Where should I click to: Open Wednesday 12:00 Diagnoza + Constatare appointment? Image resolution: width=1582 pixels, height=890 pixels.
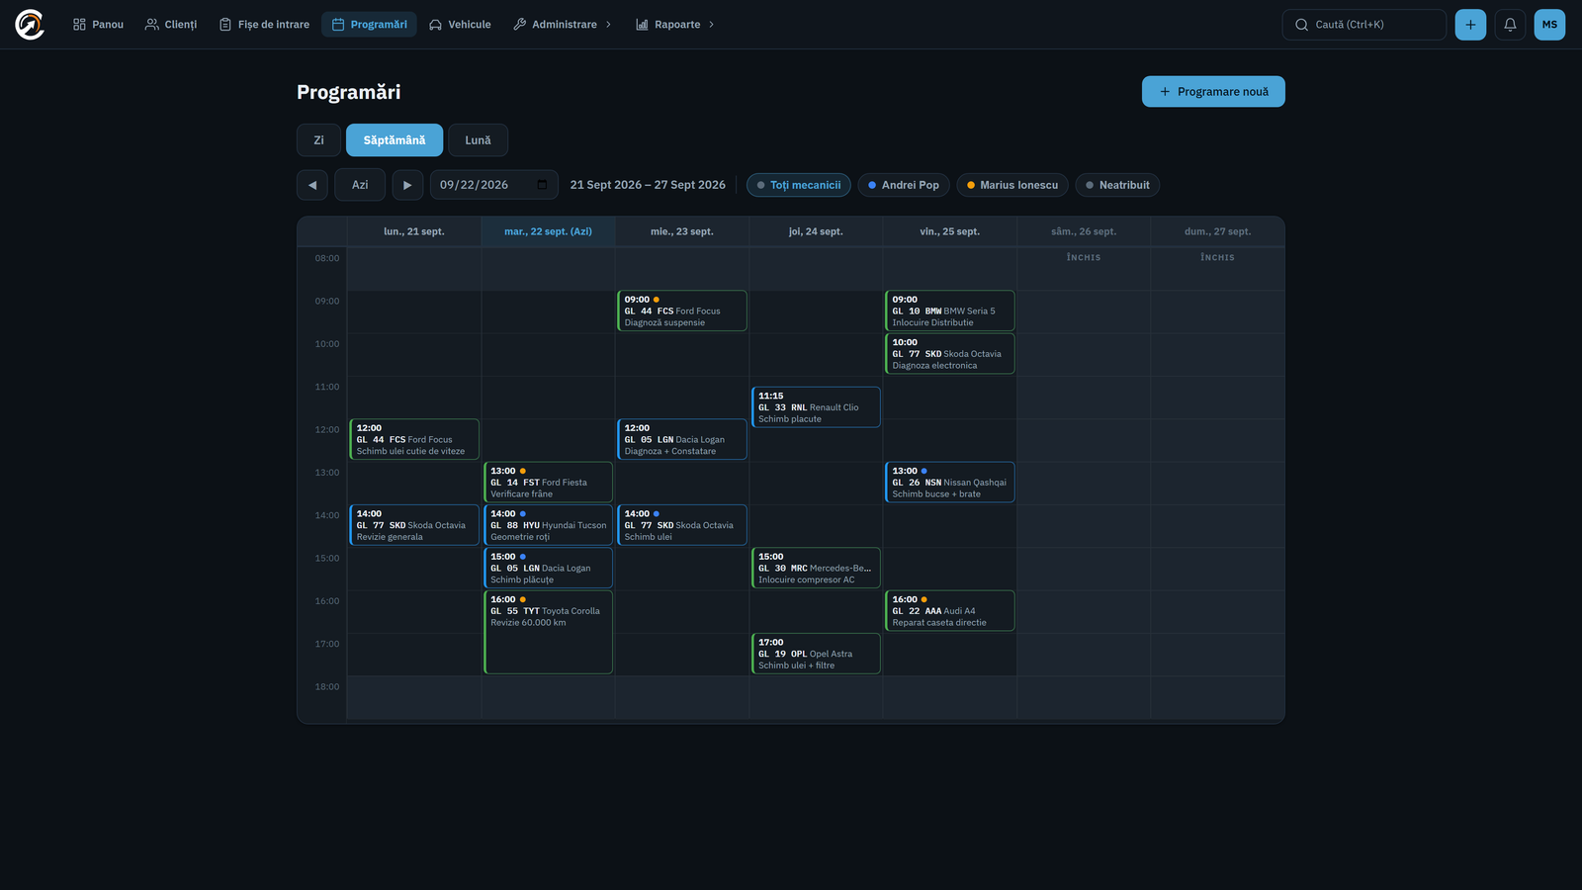(x=682, y=439)
